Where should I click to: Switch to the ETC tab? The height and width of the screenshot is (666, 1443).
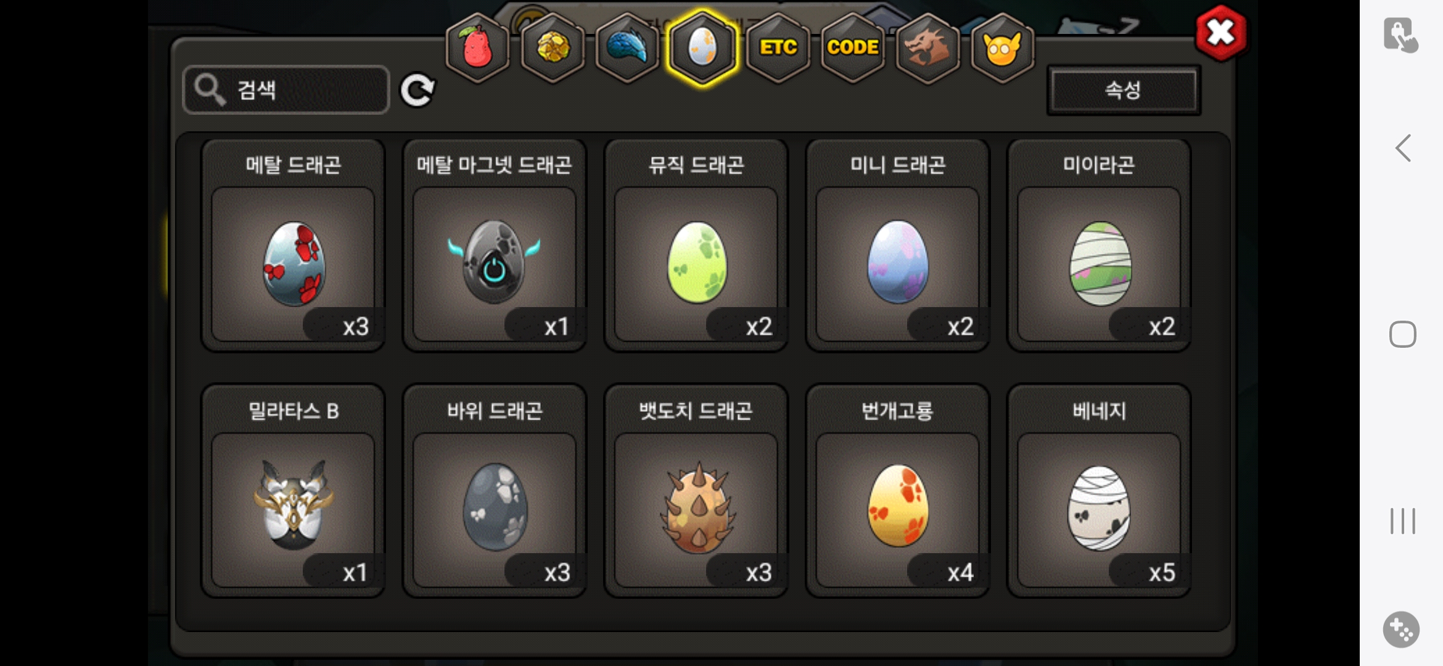tap(778, 47)
